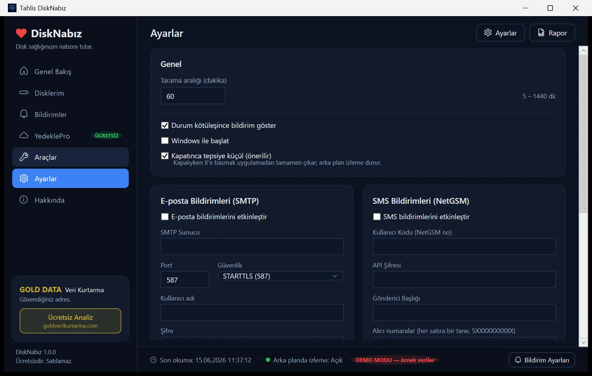Click the ÜCRETSİZ badge next to YedeklePro
The height and width of the screenshot is (376, 592).
tap(107, 136)
